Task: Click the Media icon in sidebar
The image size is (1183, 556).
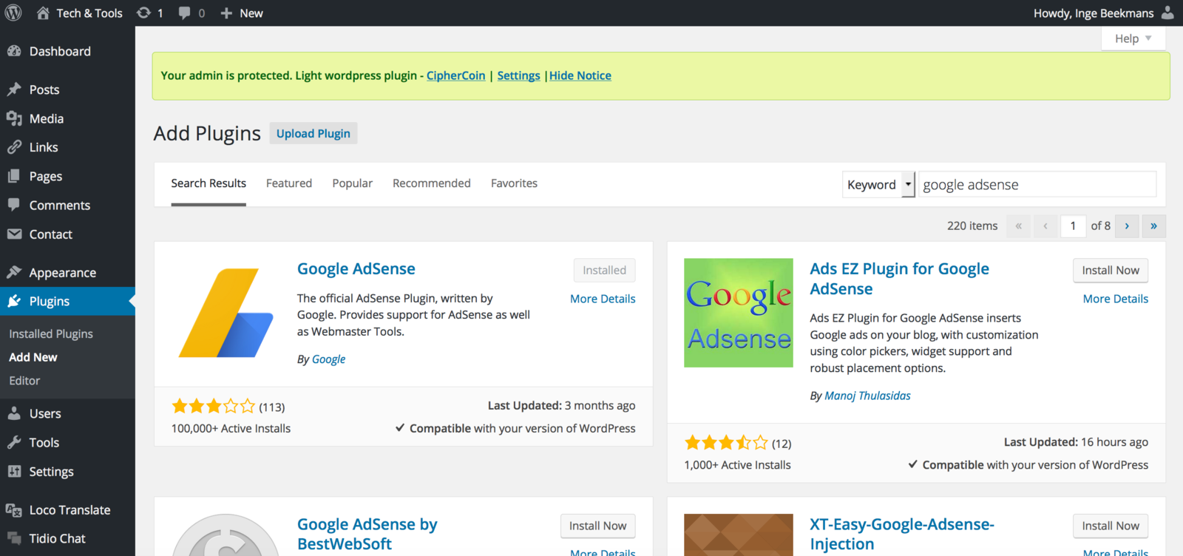Action: [14, 118]
